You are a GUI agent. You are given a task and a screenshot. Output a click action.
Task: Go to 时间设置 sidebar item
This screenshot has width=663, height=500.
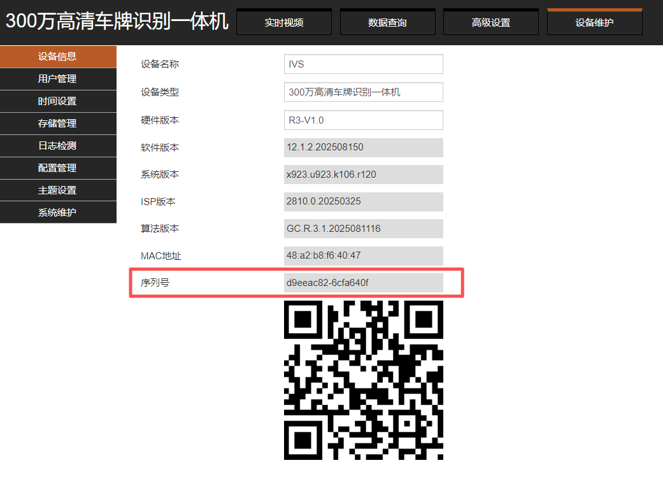pyautogui.click(x=58, y=101)
